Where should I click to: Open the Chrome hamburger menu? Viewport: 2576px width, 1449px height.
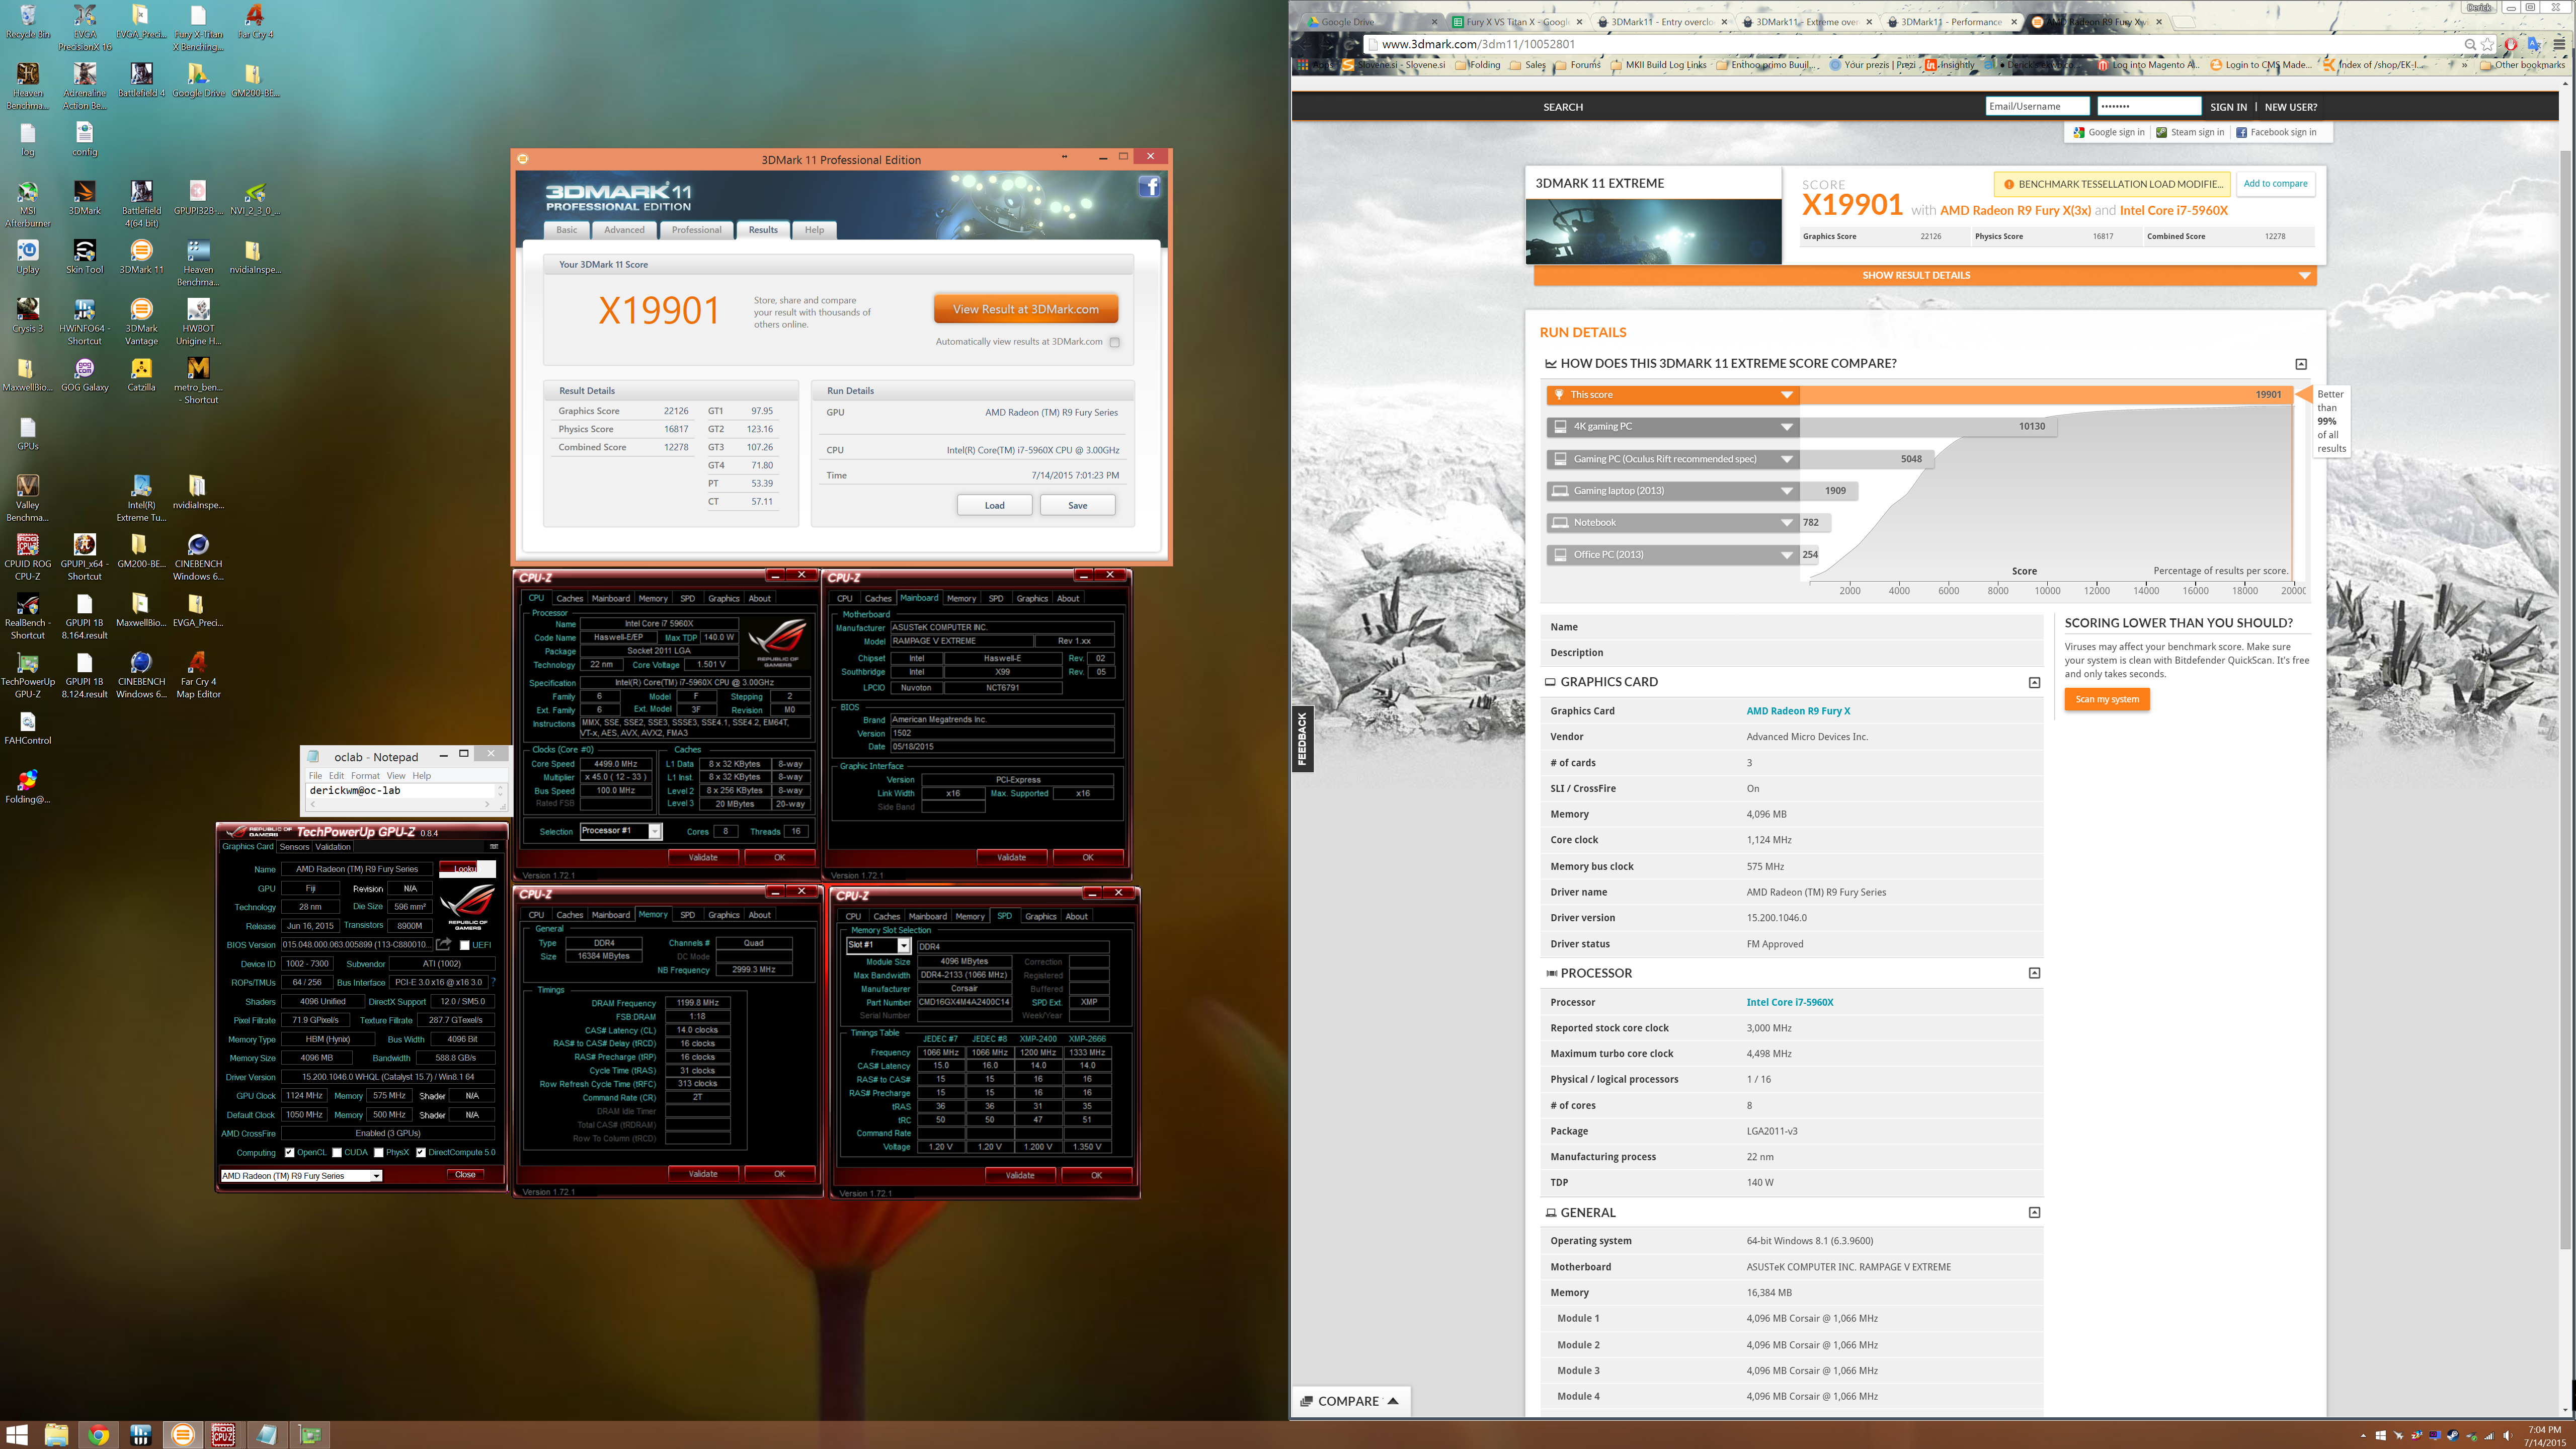click(x=2560, y=44)
